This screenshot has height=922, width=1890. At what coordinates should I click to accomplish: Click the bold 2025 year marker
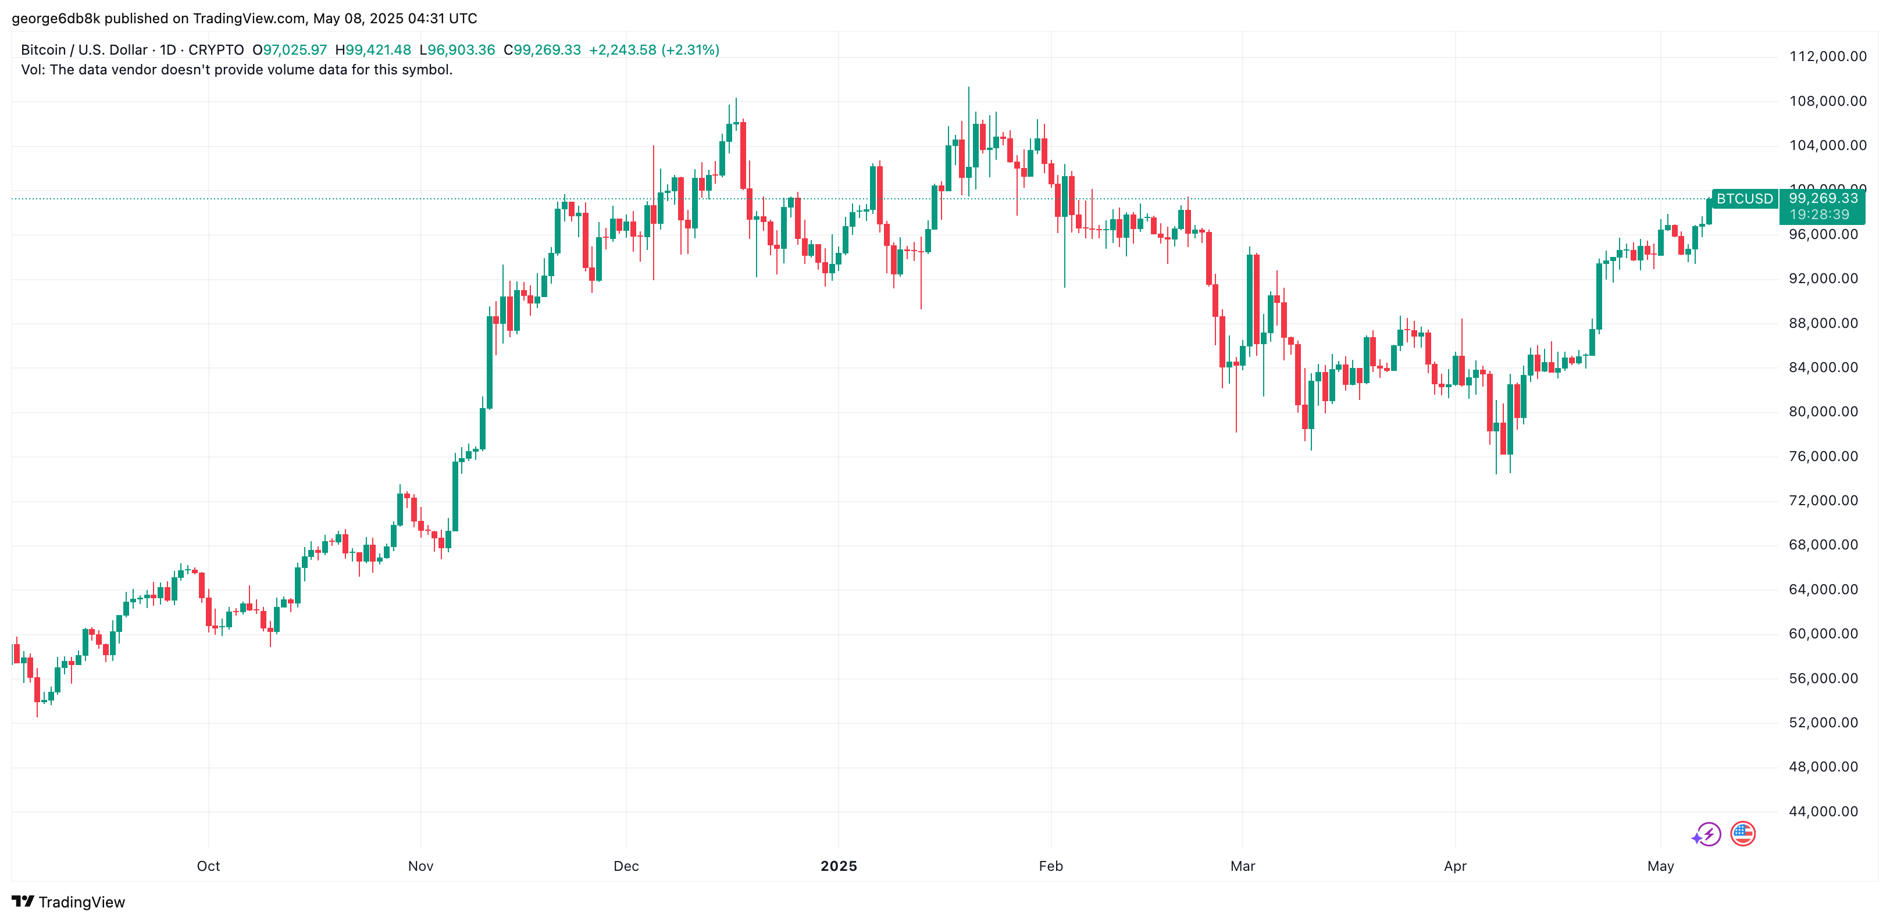839,866
